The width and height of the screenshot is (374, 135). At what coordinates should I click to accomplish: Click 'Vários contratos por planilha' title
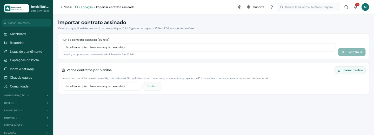pyautogui.click(x=89, y=70)
